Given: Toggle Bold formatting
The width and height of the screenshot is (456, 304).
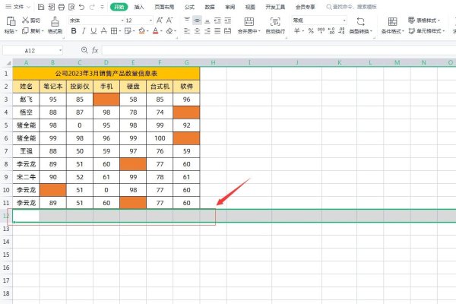Looking at the screenshot, I should (74, 31).
